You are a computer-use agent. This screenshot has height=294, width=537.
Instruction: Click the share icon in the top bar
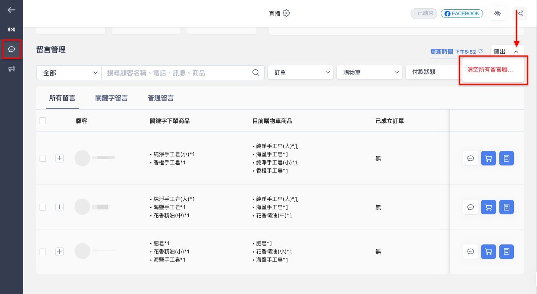click(x=520, y=14)
